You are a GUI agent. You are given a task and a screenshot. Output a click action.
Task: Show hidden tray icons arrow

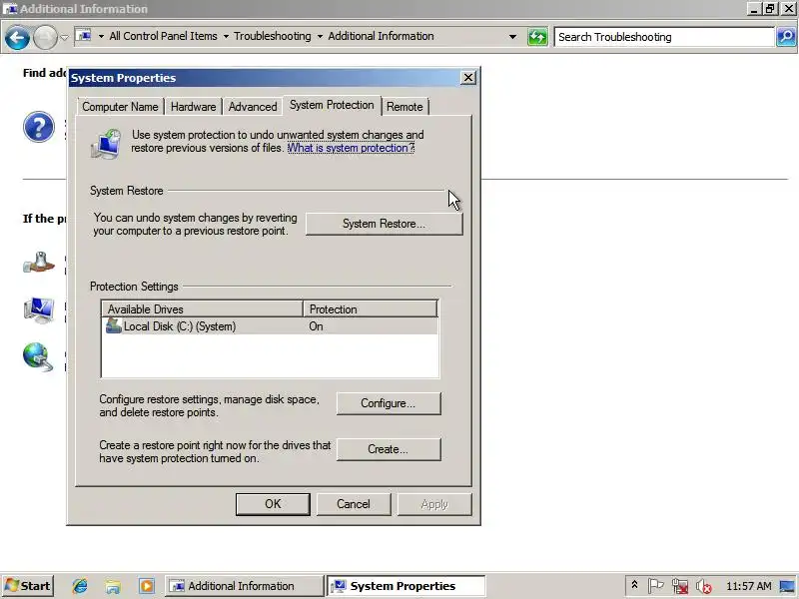click(x=634, y=585)
